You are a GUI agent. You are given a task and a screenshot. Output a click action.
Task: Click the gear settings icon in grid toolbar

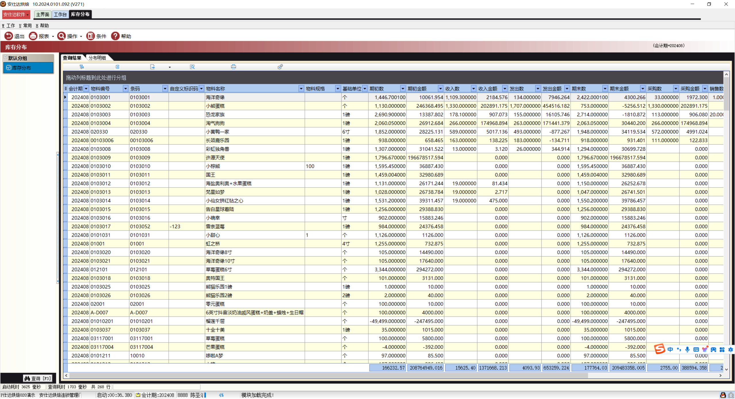click(x=280, y=67)
